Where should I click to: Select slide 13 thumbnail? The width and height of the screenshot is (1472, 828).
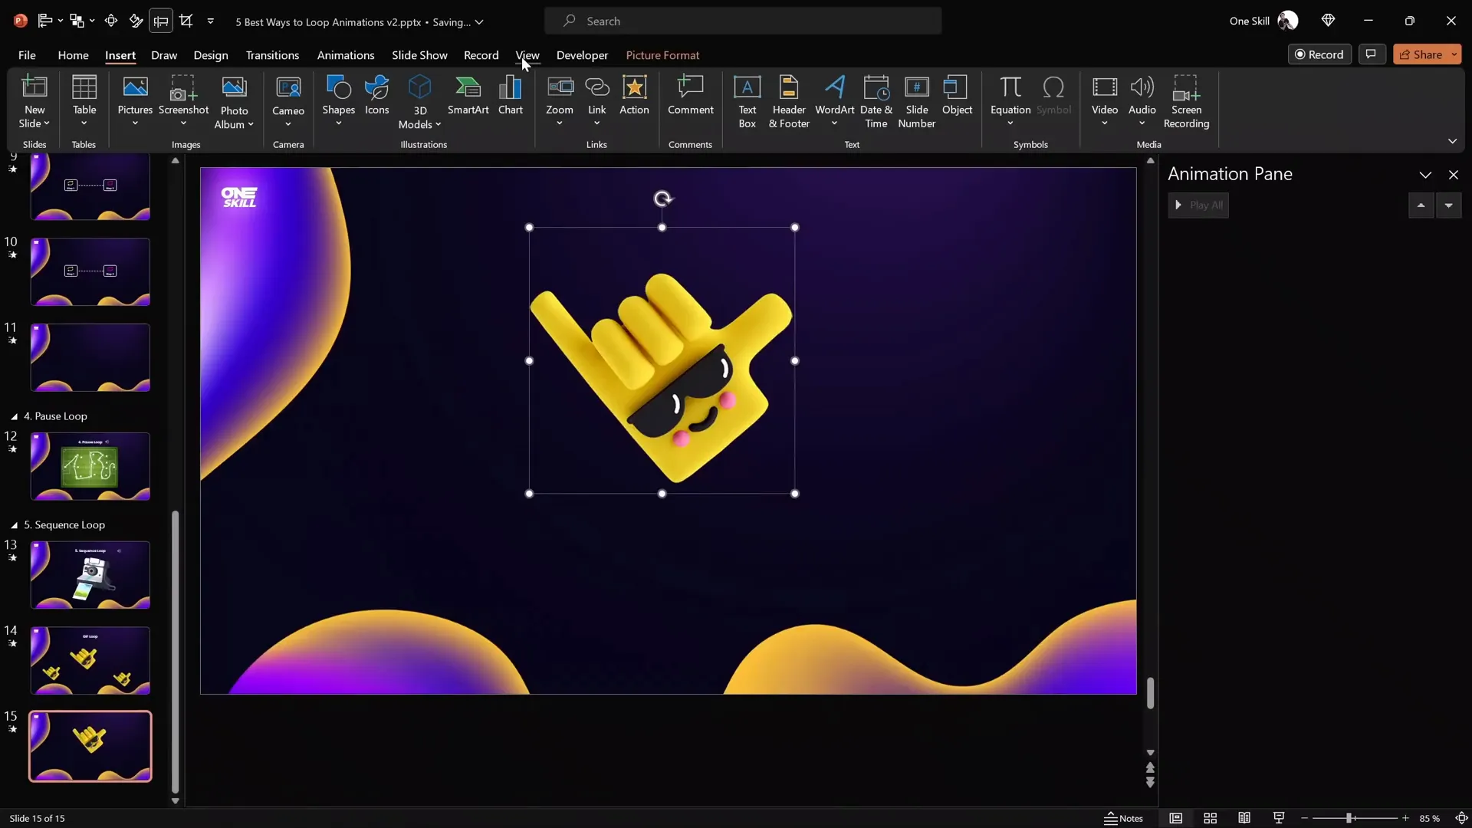pos(90,575)
